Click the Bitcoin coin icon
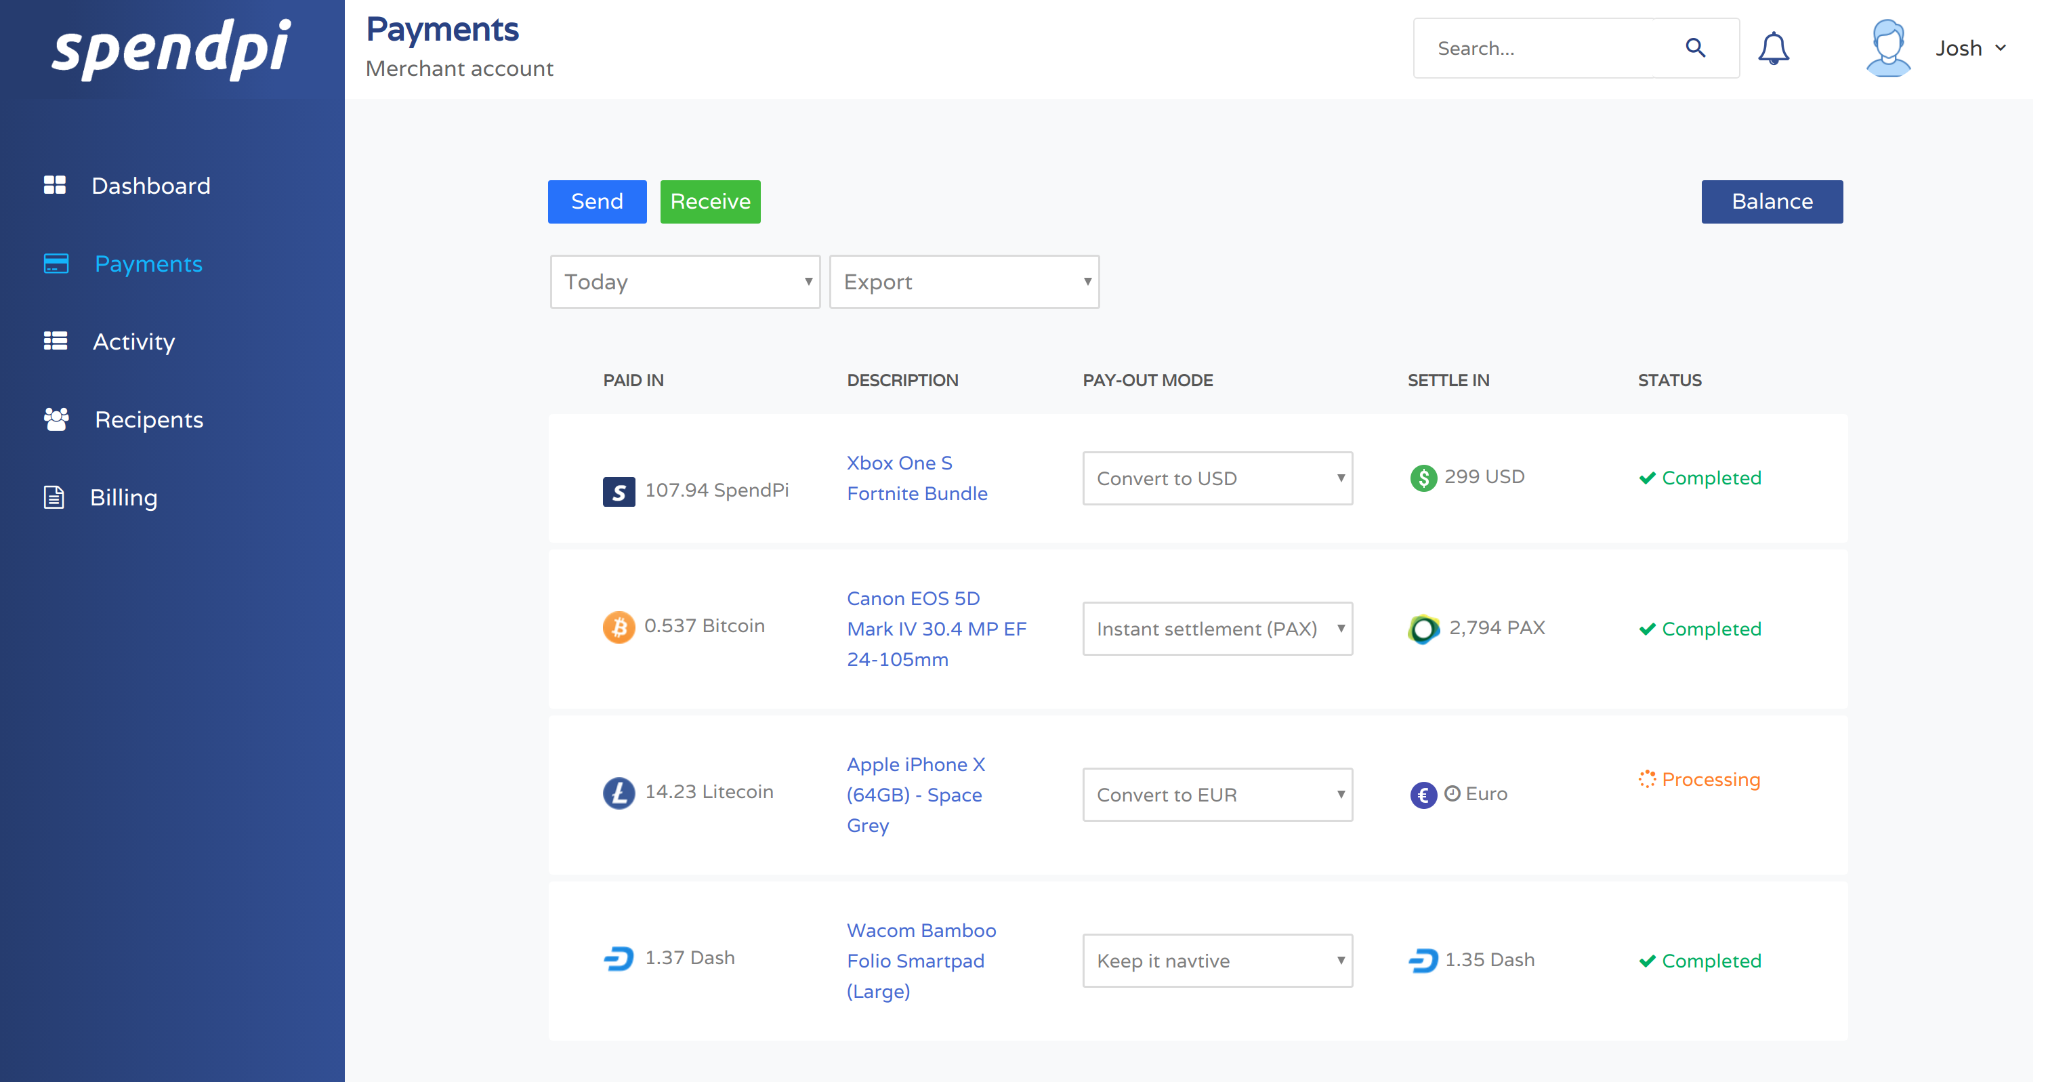 pyautogui.click(x=619, y=627)
